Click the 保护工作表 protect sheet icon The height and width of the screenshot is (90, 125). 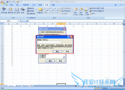[75, 11]
